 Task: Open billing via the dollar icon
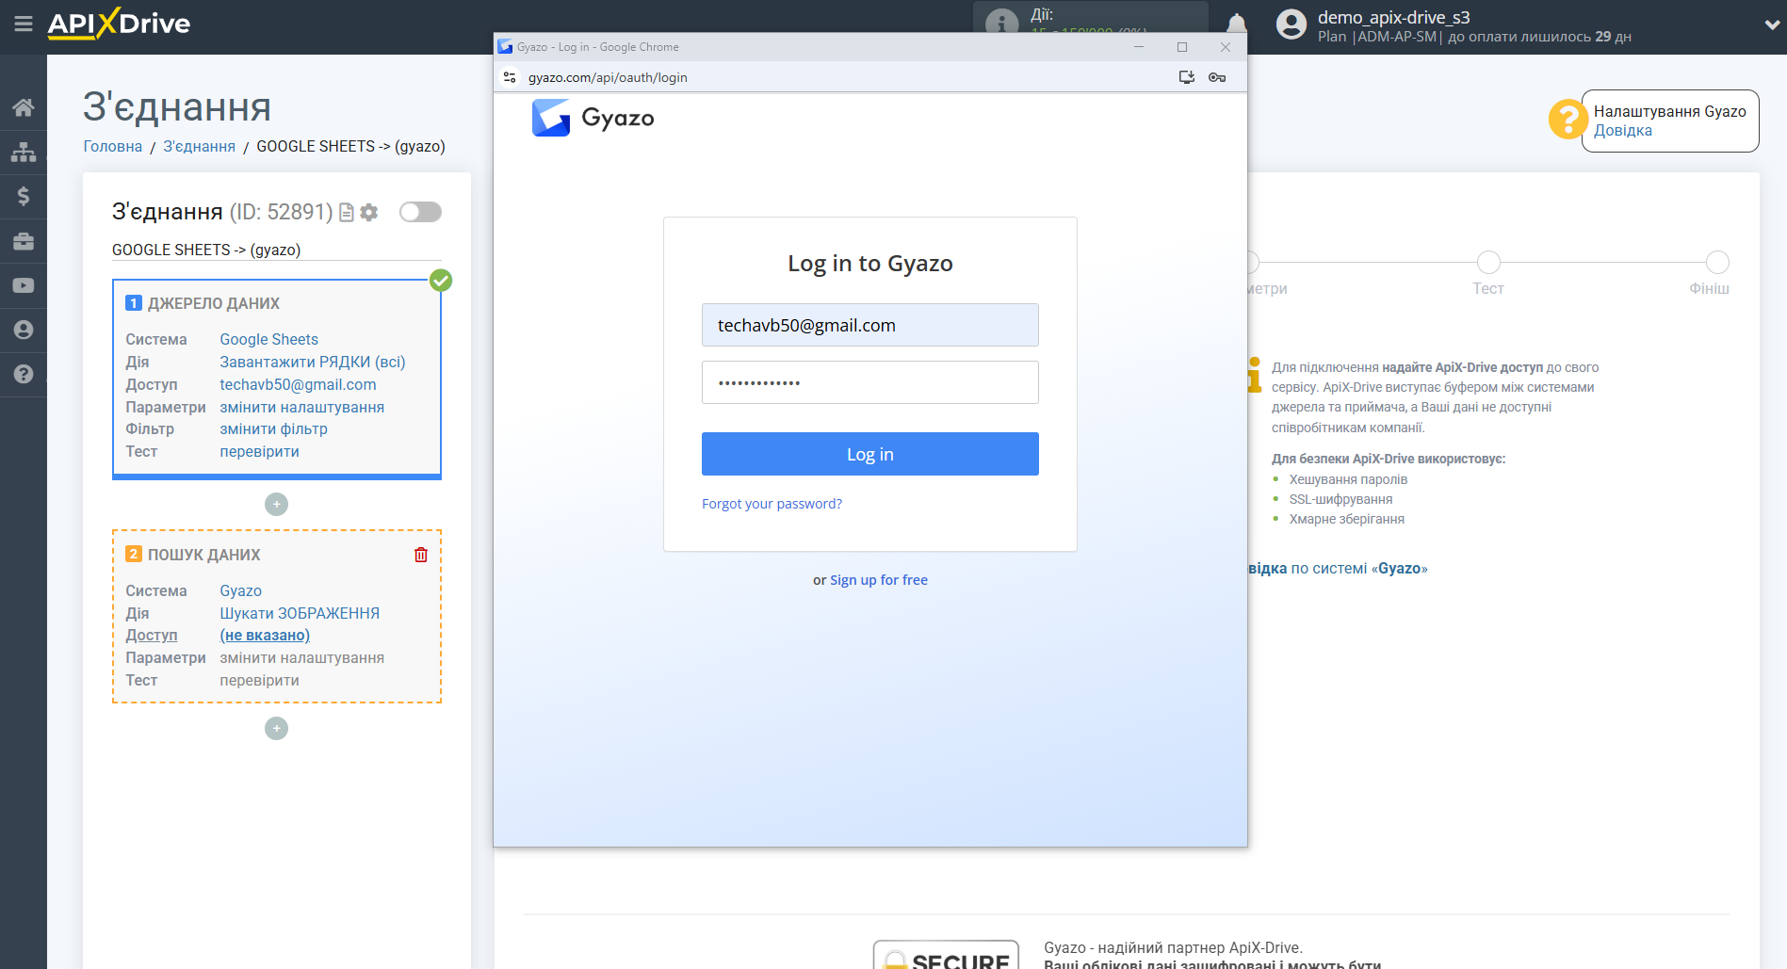coord(24,196)
